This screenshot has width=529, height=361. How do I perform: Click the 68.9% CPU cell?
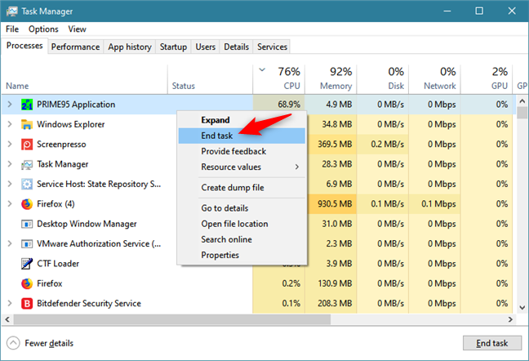click(x=279, y=105)
